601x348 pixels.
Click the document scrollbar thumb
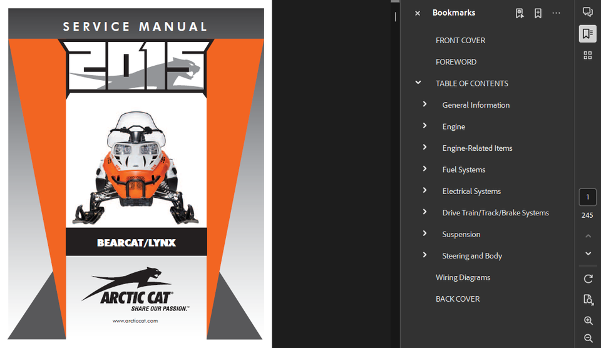pyautogui.click(x=395, y=1)
